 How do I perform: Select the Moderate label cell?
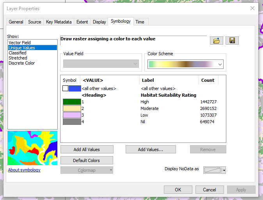pos(149,108)
